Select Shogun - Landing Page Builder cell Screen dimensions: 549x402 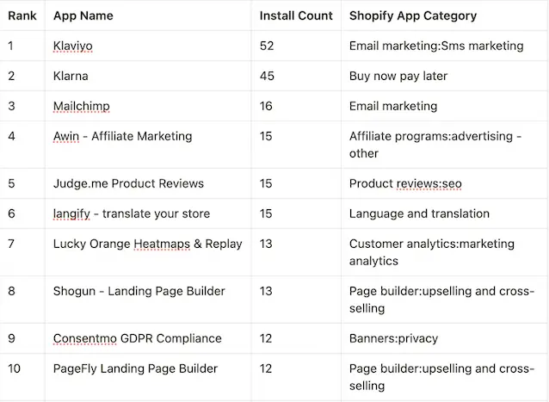click(x=148, y=300)
